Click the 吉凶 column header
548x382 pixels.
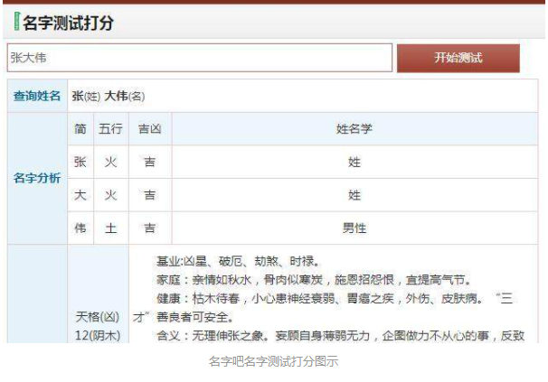tap(149, 128)
